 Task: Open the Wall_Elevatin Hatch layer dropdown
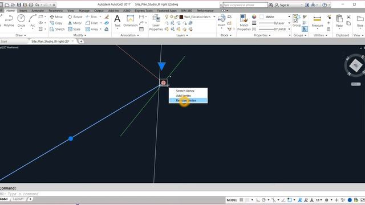(x=214, y=17)
